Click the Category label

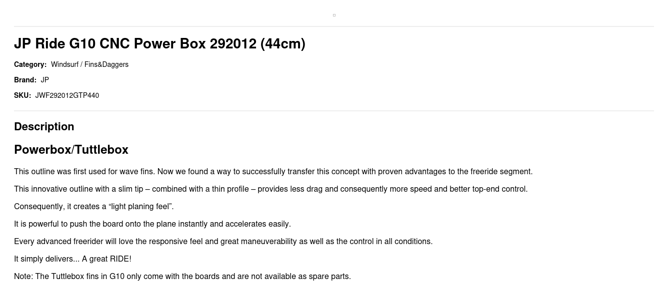(x=30, y=64)
